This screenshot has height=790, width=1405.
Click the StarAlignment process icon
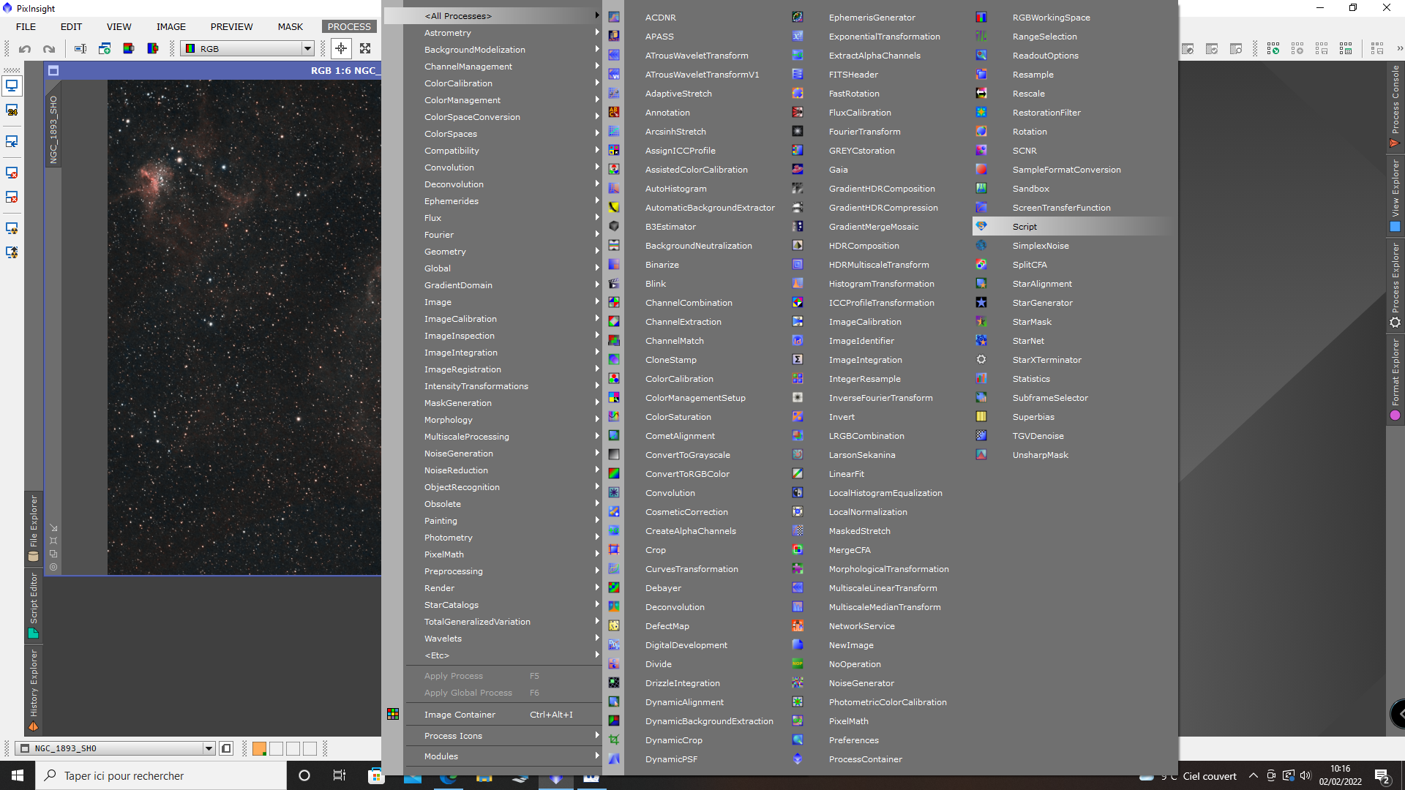coord(981,284)
